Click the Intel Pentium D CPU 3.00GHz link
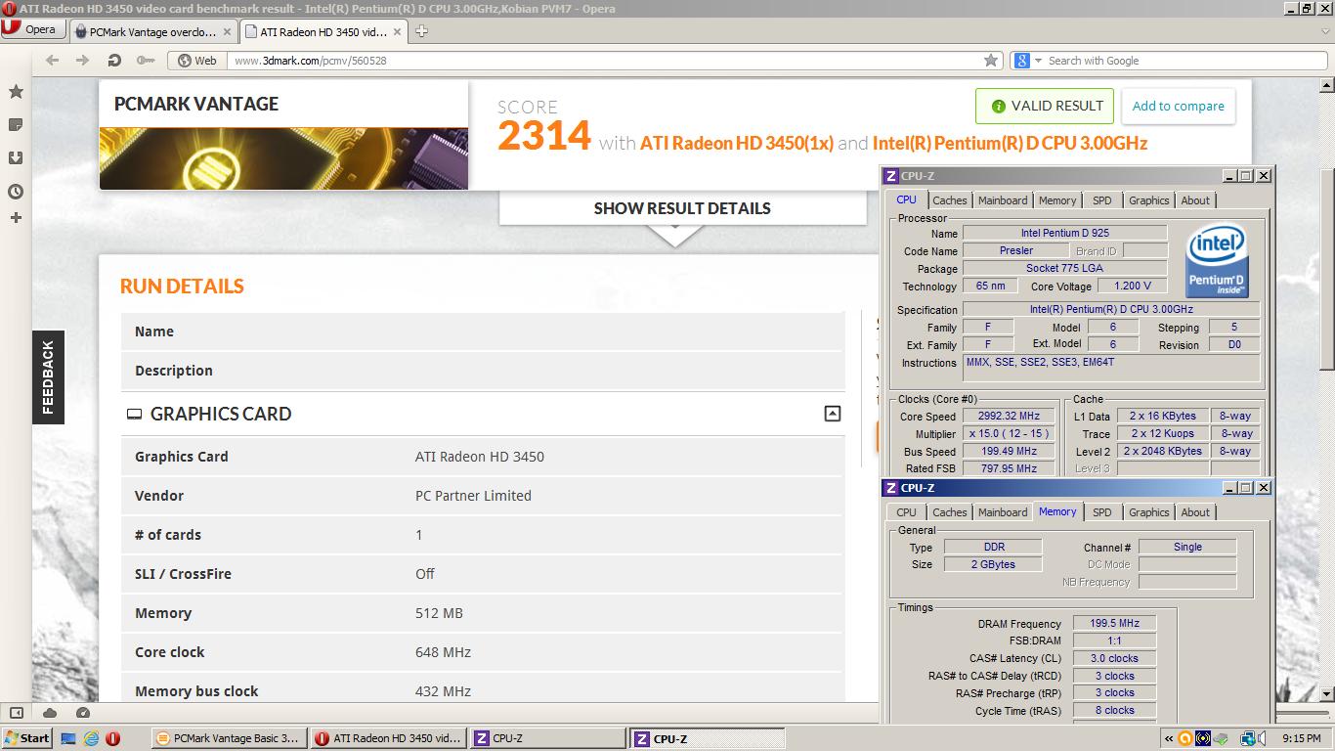 pyautogui.click(x=1010, y=144)
